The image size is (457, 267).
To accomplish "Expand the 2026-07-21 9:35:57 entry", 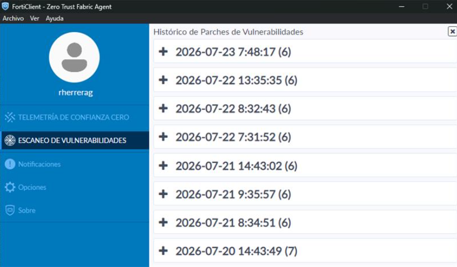I will pos(163,194).
